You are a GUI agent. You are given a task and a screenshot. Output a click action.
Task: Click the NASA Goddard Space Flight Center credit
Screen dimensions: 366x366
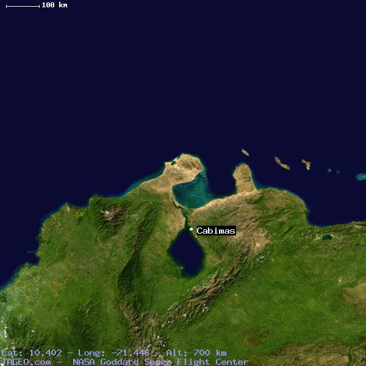click(x=160, y=362)
